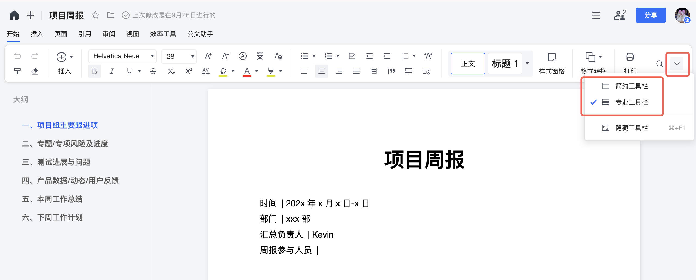Show the collaborators icon
The width and height of the screenshot is (696, 280).
[620, 15]
